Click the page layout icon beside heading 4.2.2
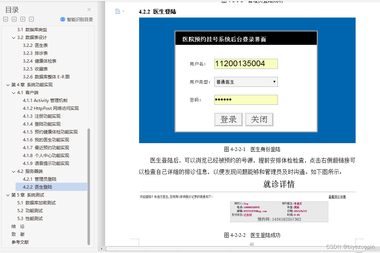This screenshot has width=380, height=253. click(x=118, y=11)
